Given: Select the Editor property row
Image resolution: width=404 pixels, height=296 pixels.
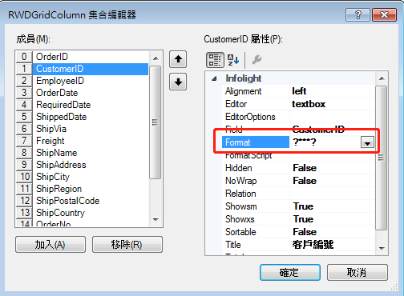Looking at the screenshot, I should (x=298, y=104).
